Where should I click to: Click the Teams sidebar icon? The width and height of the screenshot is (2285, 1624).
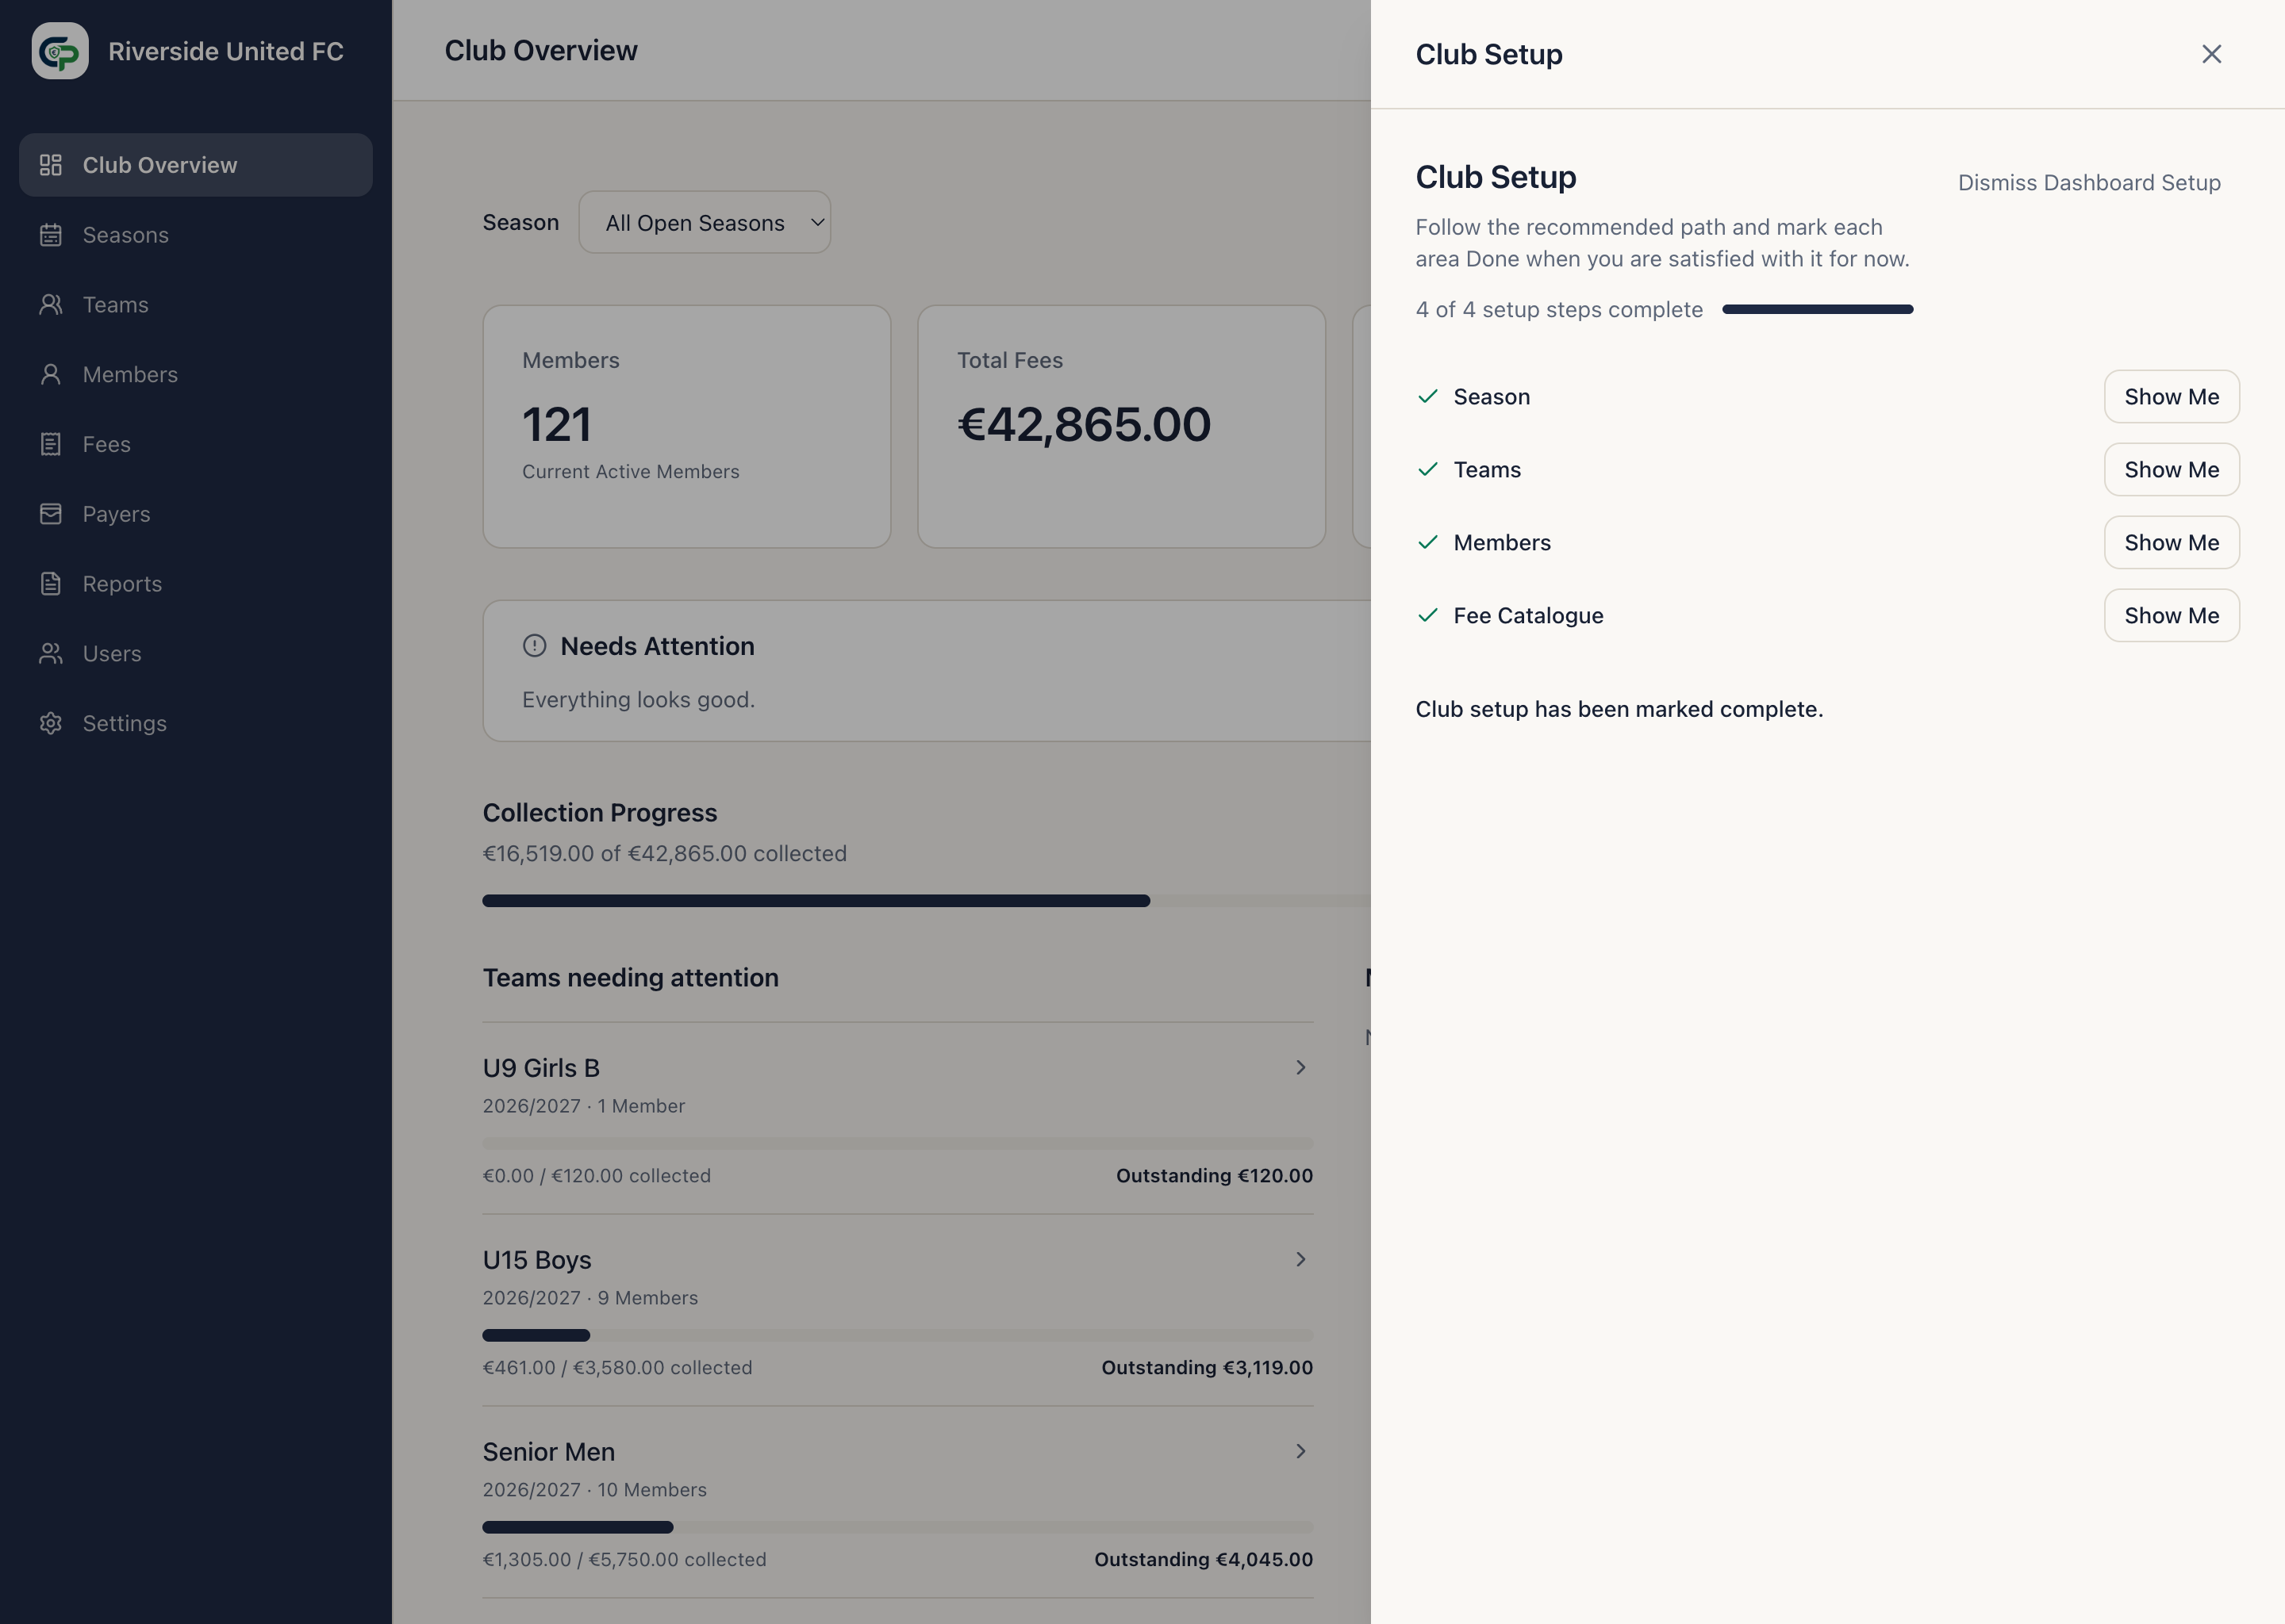coord(51,305)
